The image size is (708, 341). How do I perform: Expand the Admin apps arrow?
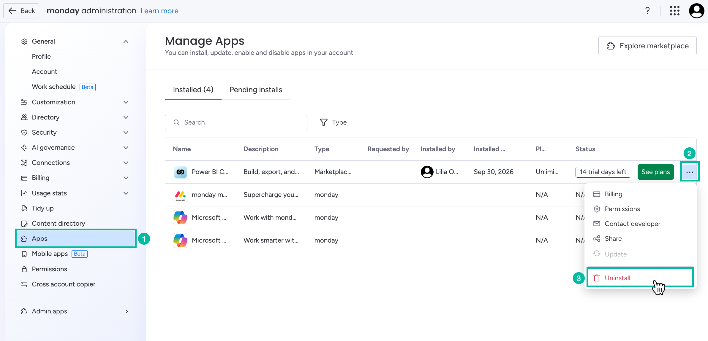pos(127,311)
